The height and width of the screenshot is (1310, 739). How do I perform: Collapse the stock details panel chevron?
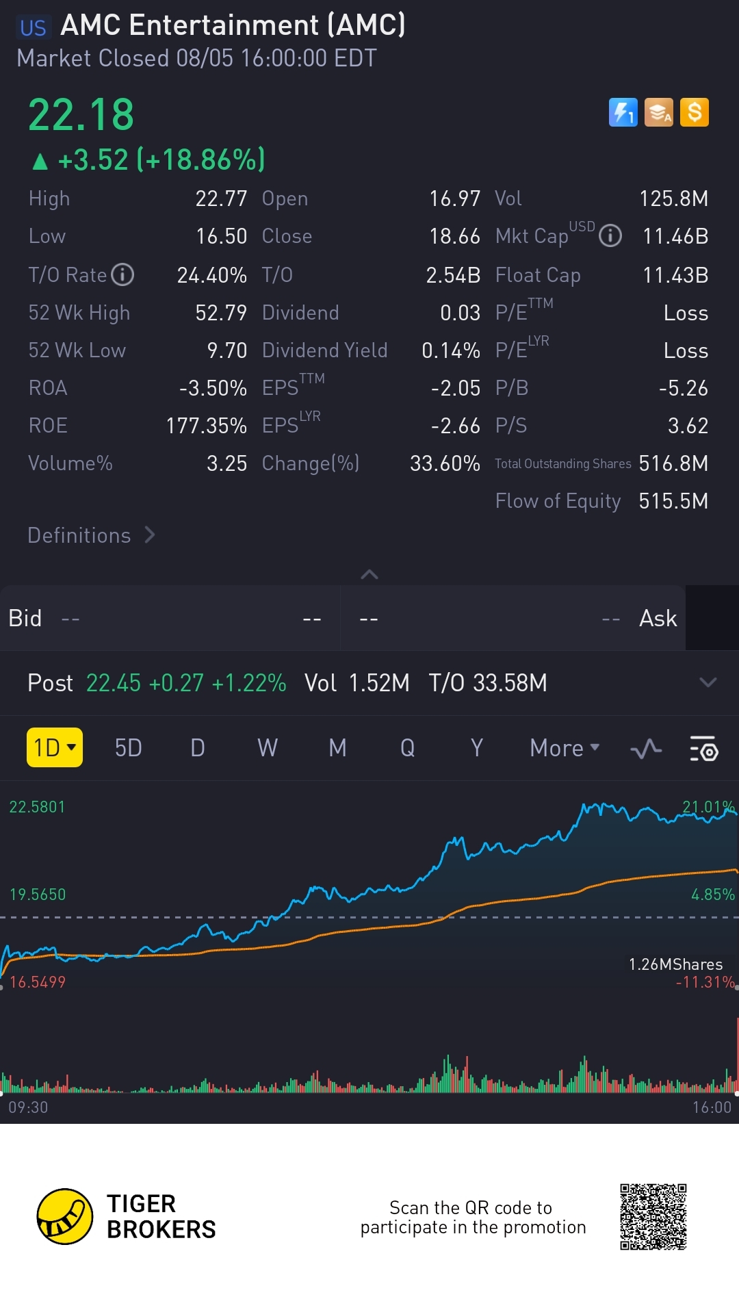(369, 574)
